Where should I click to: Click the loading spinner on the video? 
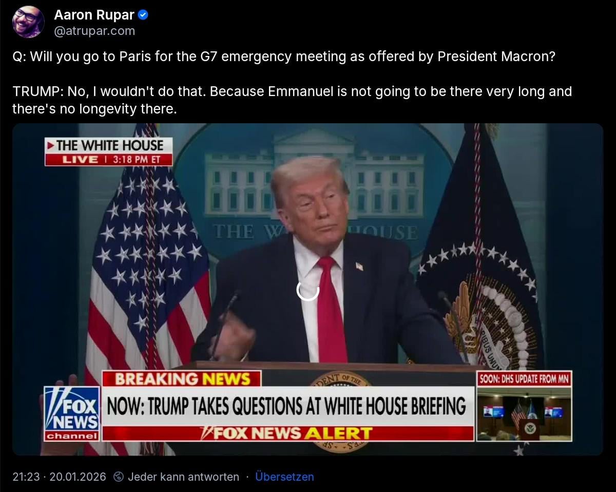pos(308,290)
